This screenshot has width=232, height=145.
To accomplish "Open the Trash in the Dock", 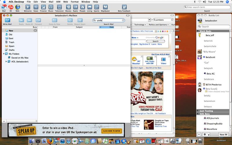I will [x=200, y=141].
